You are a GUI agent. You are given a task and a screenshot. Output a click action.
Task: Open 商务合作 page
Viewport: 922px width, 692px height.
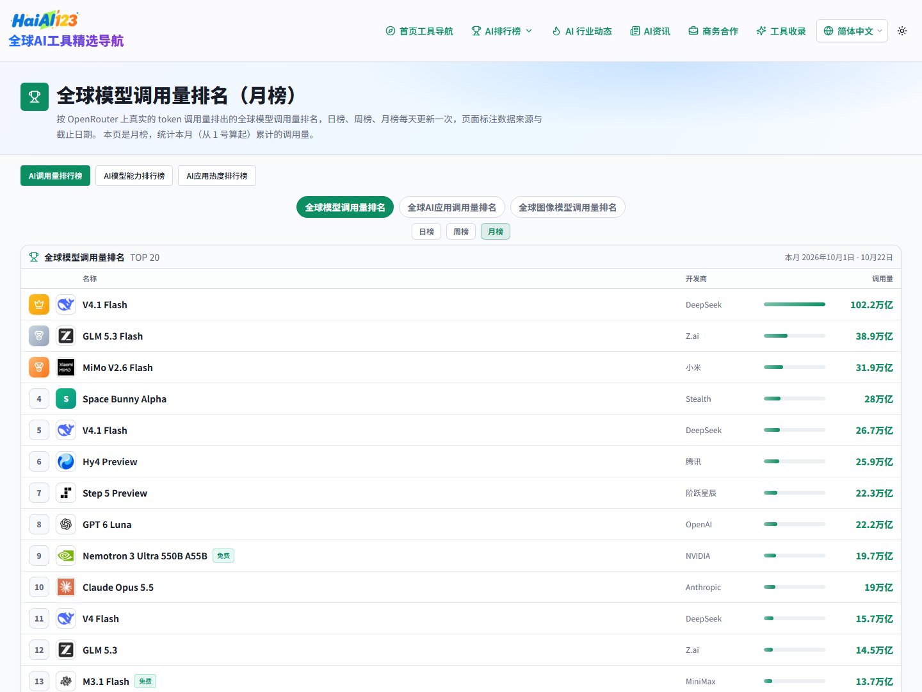(713, 31)
